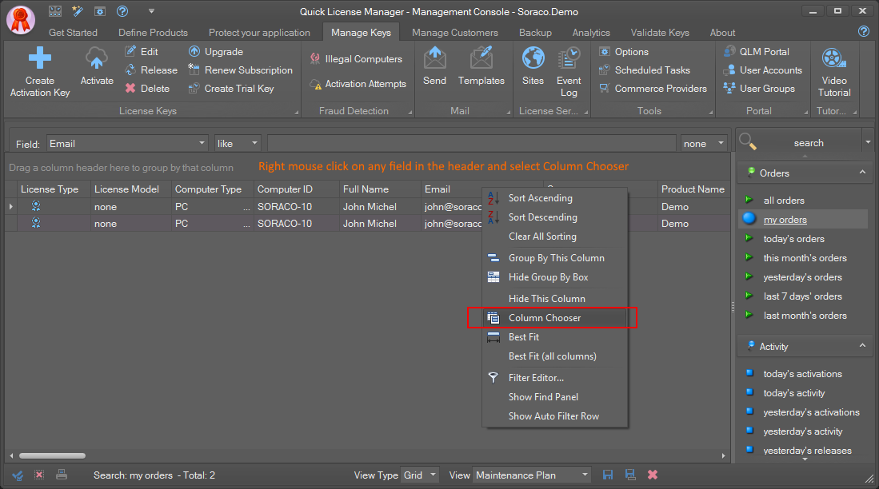Click Release in License Keys group
Screen dimensions: 879x489
point(151,70)
